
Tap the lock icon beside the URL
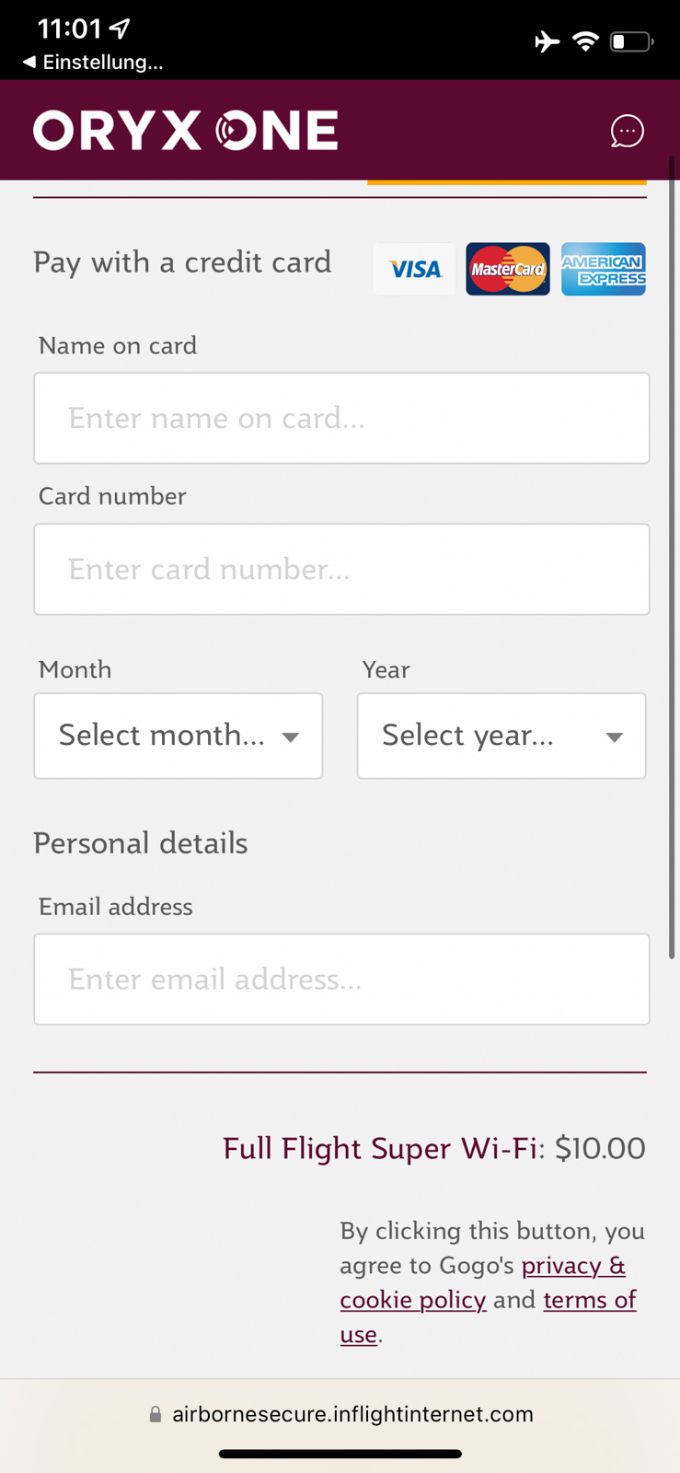click(156, 1415)
